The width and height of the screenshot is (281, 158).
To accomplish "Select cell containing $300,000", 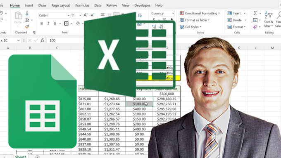I will [x=167, y=94].
